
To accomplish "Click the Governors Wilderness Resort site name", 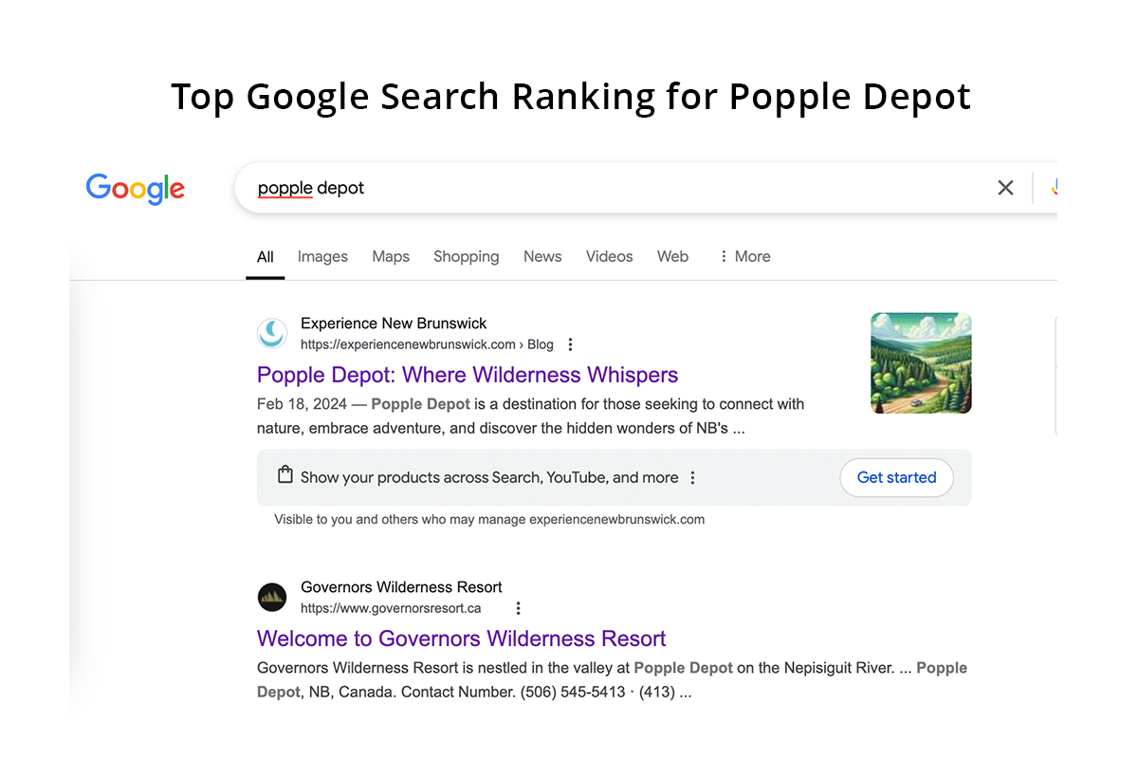I will [x=401, y=587].
